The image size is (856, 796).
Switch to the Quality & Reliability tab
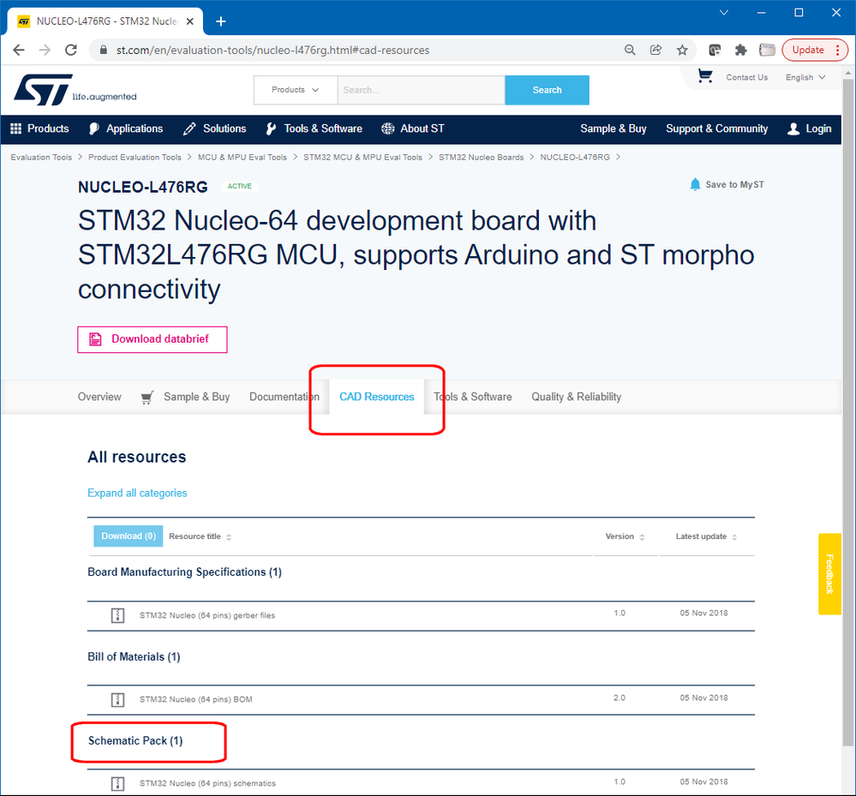pos(577,397)
